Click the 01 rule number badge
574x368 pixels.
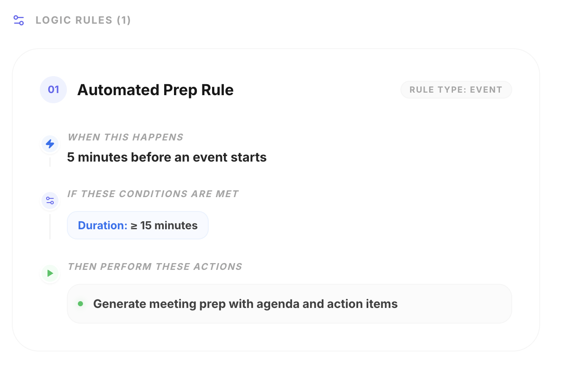53,90
